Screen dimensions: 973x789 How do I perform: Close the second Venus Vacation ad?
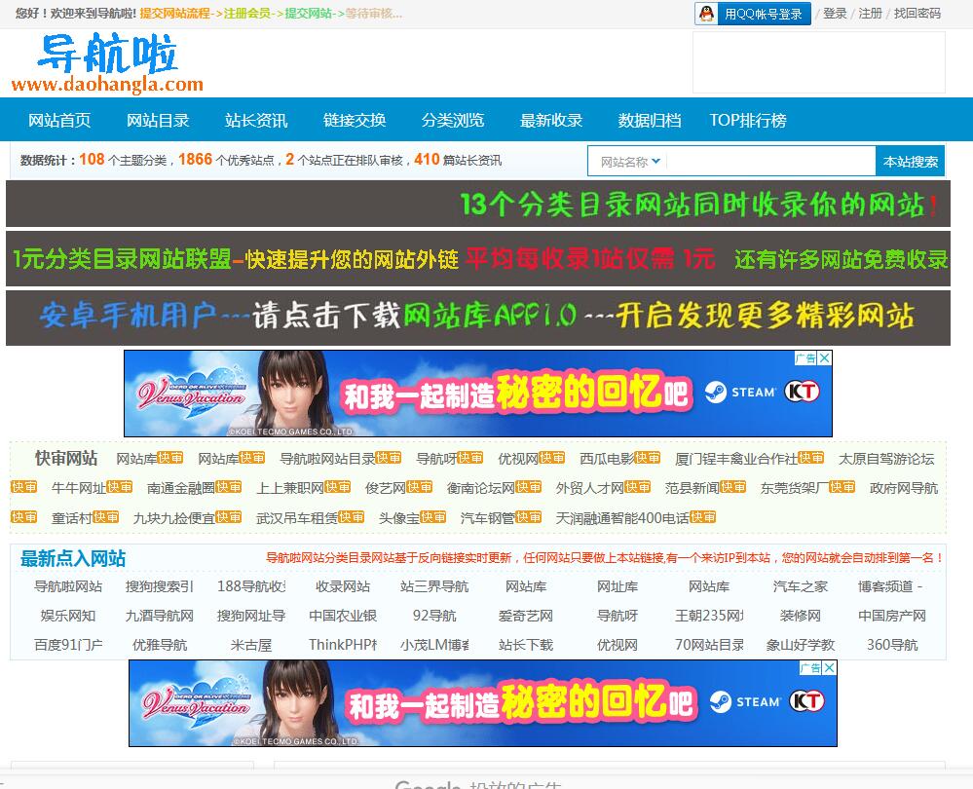coord(828,668)
